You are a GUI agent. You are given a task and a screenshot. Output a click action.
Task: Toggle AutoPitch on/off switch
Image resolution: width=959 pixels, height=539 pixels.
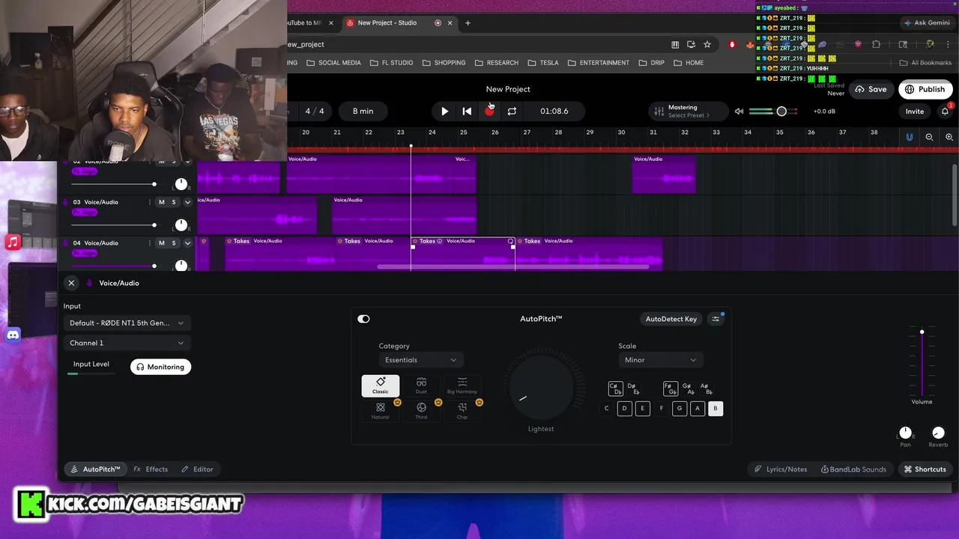(363, 319)
